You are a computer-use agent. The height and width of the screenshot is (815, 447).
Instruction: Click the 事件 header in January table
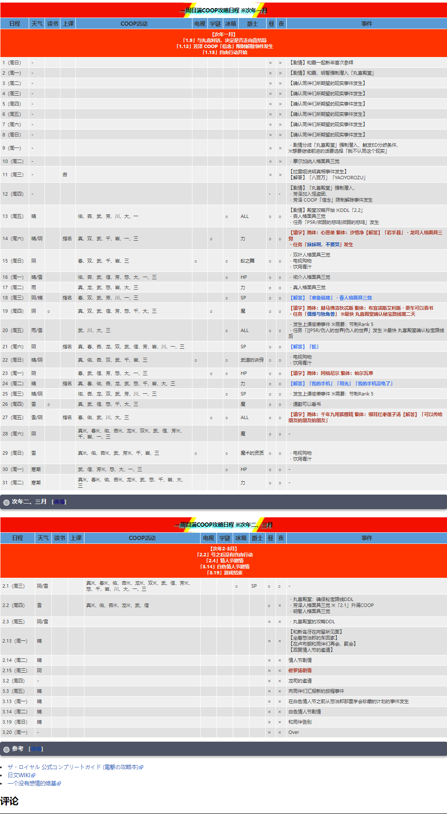click(366, 24)
